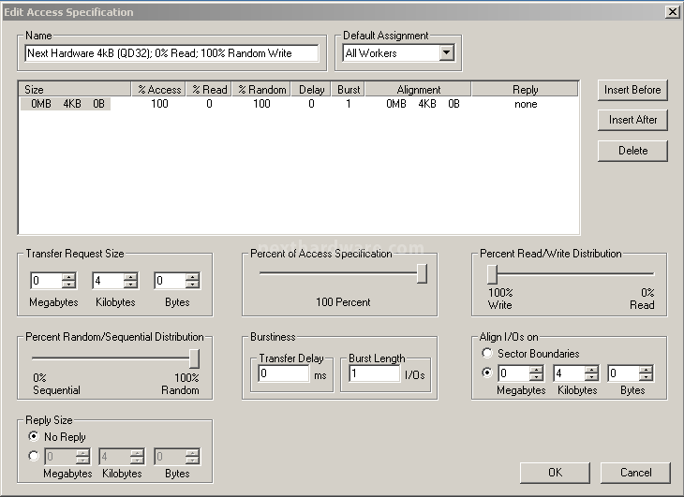Click the Transfer Request Size Kilobytes field
The image size is (684, 497).
[x=108, y=281]
